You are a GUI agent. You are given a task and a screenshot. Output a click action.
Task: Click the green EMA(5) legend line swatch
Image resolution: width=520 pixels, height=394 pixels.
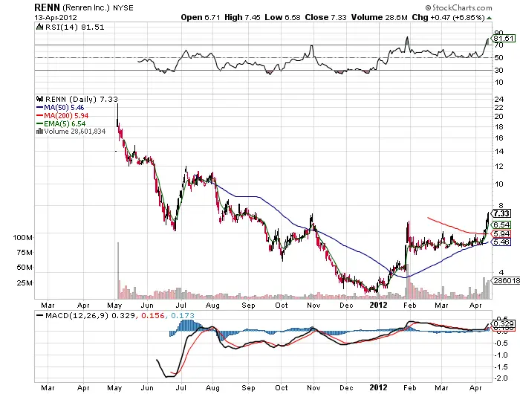point(39,123)
